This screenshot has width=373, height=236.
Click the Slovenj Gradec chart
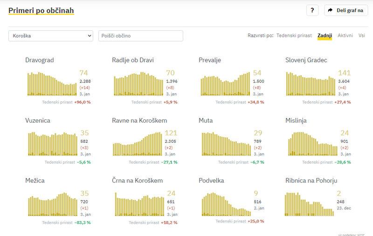(310, 84)
